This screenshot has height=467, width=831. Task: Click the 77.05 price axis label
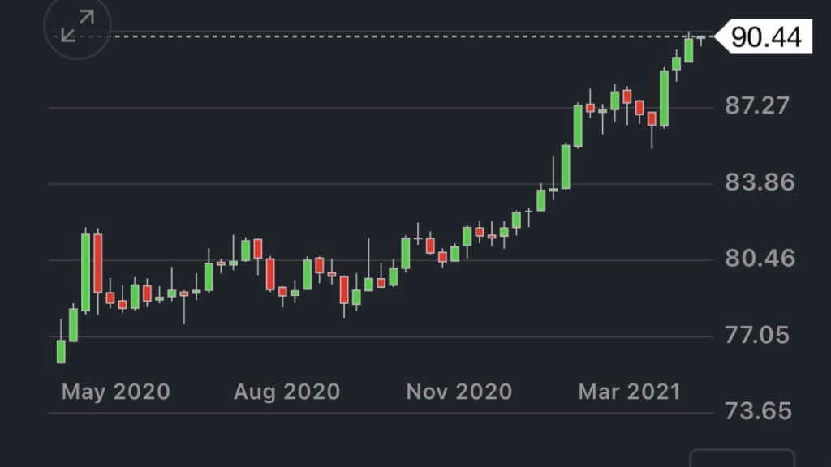(756, 335)
